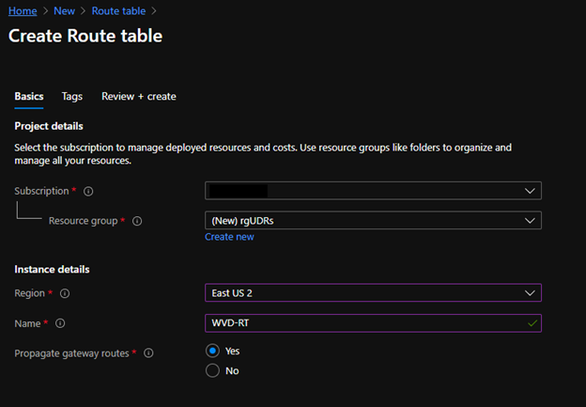Open the Subscription dropdown

[373, 191]
